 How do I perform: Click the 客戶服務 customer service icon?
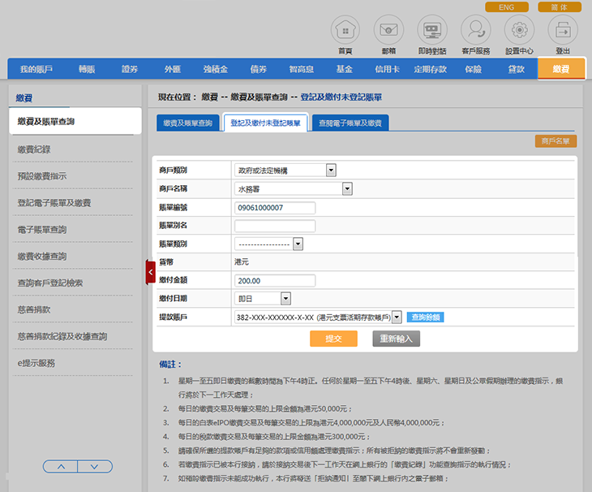(x=475, y=30)
